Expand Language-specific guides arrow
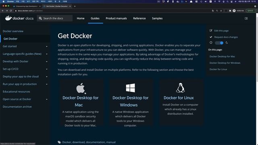Viewport: 258px width, 145px height. (47, 54)
